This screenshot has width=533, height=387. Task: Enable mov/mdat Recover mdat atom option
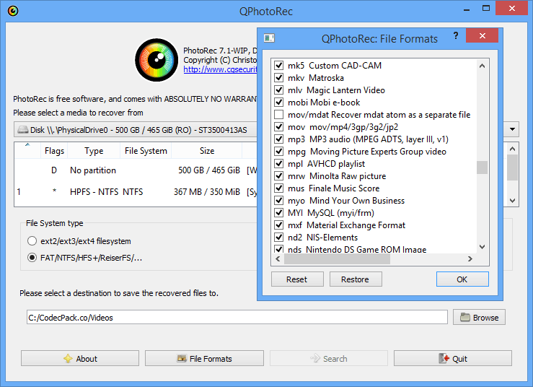point(278,114)
